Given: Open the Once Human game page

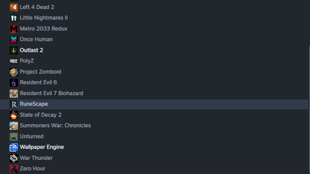Looking at the screenshot, I should pyautogui.click(x=36, y=39).
